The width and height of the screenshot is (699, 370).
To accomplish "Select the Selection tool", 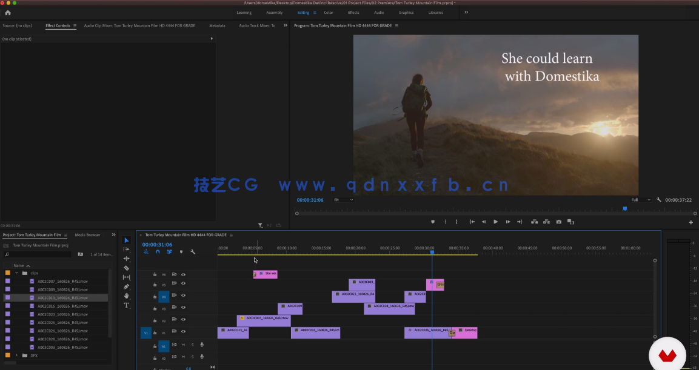I will (126, 240).
